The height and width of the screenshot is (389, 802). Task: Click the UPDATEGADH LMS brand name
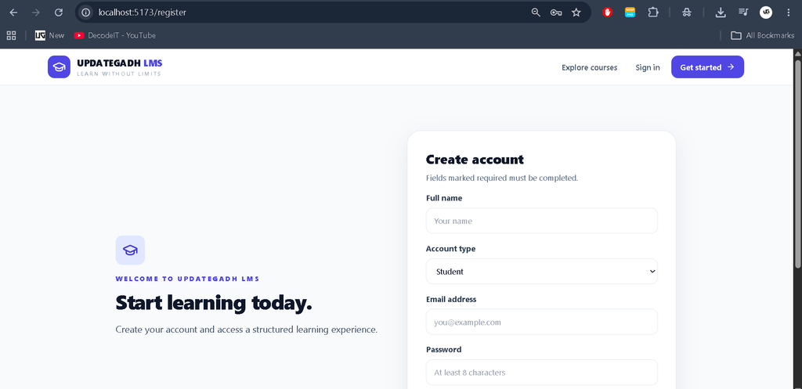coord(120,63)
